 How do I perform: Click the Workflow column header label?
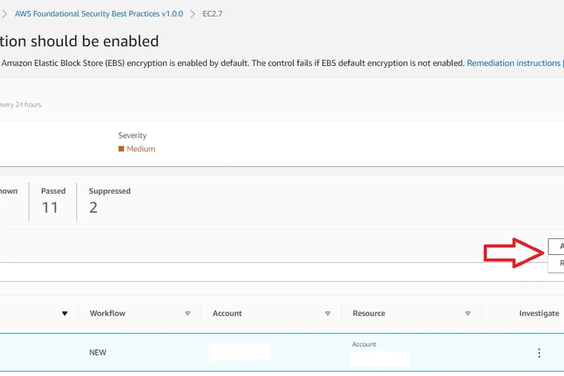[x=107, y=313]
